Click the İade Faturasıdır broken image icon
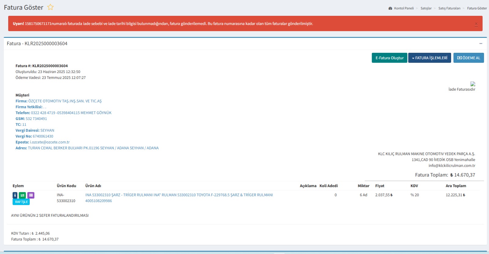The width and height of the screenshot is (489, 254). (472, 84)
